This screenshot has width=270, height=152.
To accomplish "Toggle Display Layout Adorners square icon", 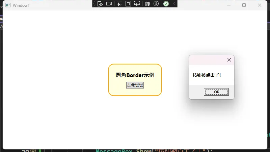I will coord(128,4).
